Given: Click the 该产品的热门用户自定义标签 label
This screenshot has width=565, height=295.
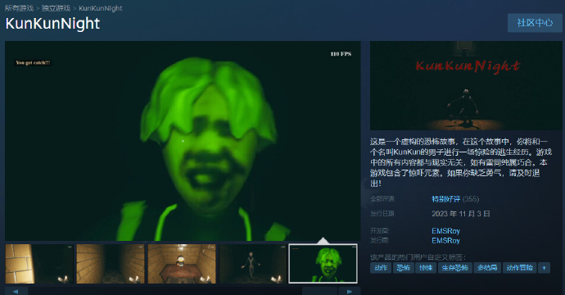Looking at the screenshot, I should click(418, 257).
